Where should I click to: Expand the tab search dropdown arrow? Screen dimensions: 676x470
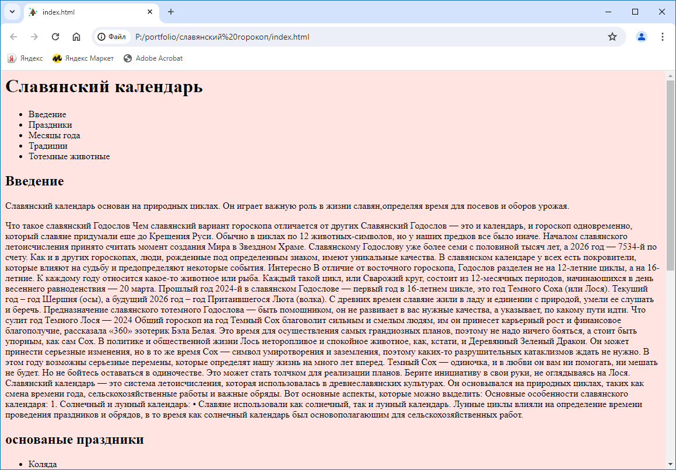(12, 12)
